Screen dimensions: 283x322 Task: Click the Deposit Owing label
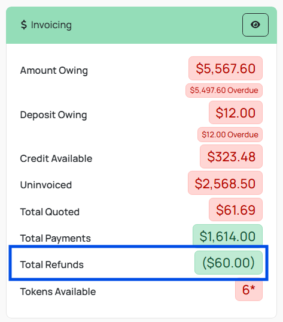tap(53, 115)
